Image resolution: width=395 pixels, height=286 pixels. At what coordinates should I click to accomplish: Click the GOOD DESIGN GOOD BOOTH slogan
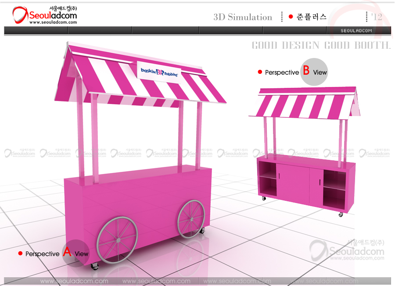pos(321,45)
